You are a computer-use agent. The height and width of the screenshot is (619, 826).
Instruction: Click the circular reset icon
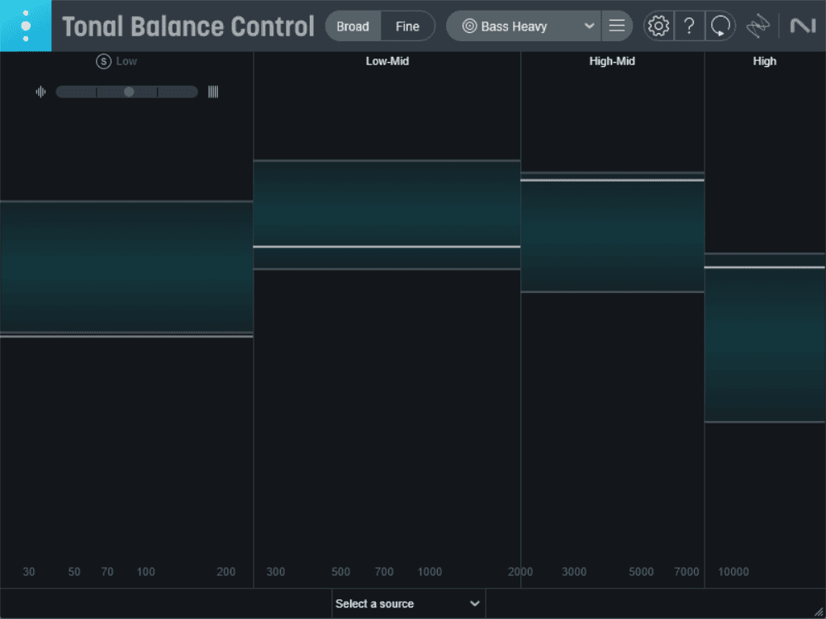pos(720,26)
